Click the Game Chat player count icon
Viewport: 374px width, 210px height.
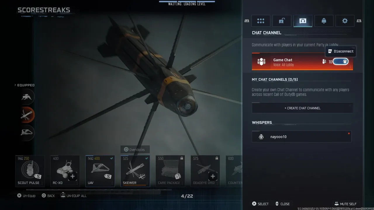tap(324, 62)
